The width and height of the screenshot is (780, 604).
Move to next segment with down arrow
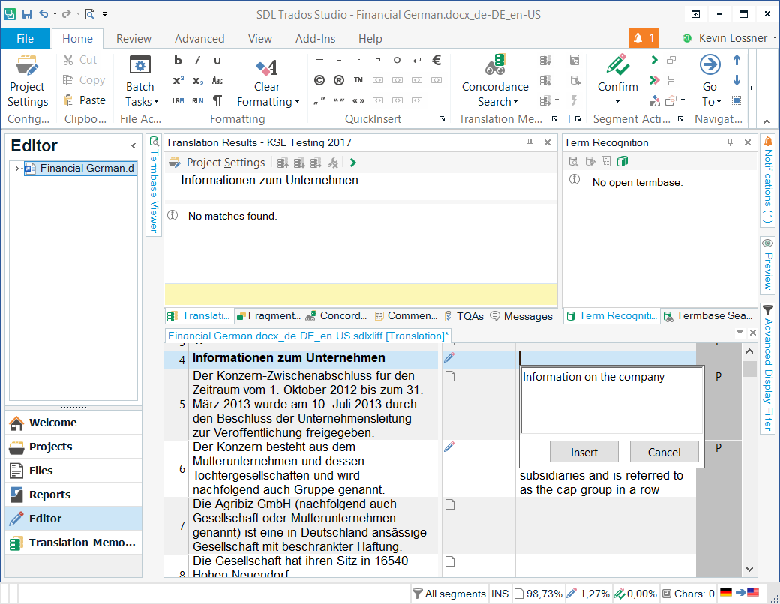(x=736, y=80)
